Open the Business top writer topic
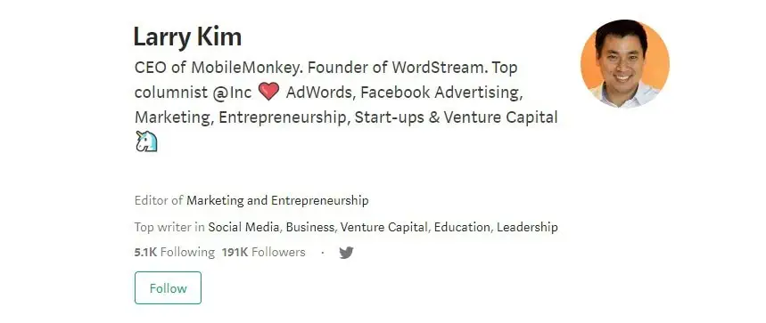The height and width of the screenshot is (323, 766). click(x=310, y=227)
